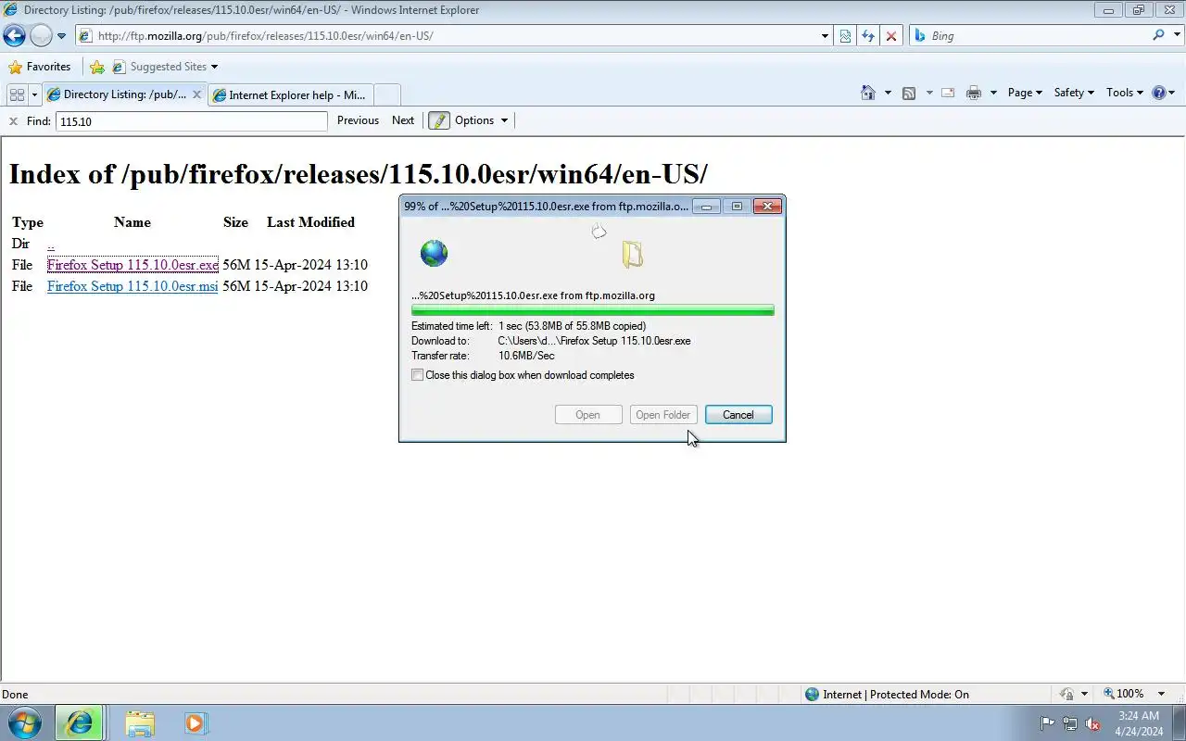Toggle the Compatibility View icon
The height and width of the screenshot is (741, 1186).
point(845,36)
